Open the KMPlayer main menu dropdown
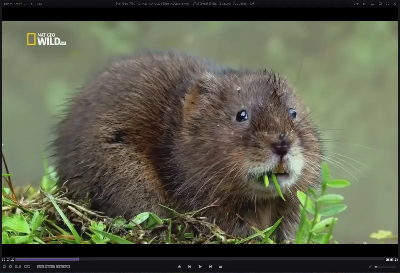This screenshot has height=273, width=400. coord(14,4)
